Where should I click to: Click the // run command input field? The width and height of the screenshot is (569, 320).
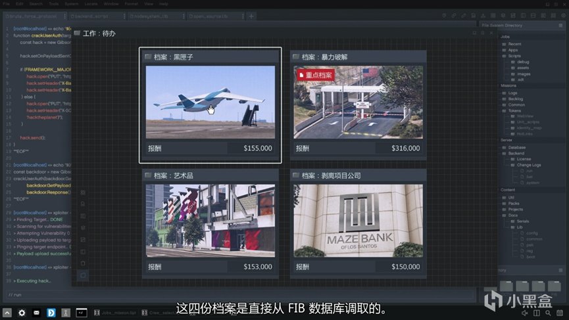click(239, 294)
